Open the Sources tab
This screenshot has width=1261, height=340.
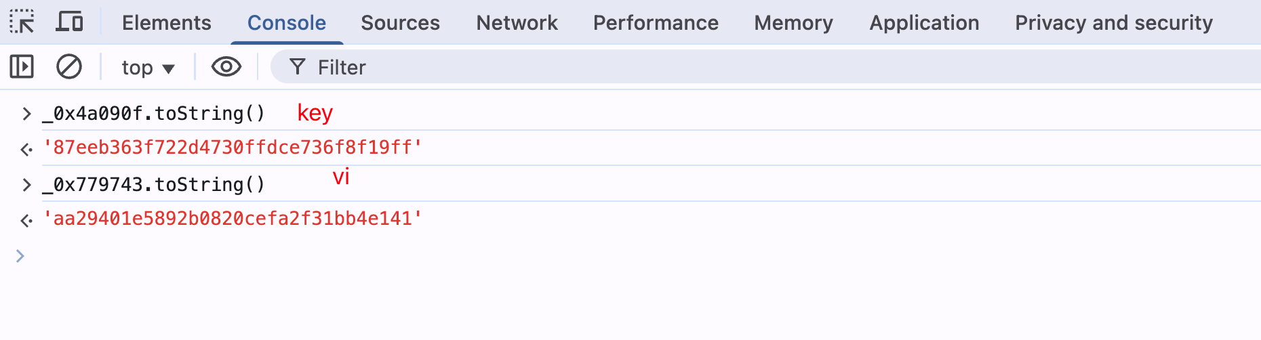(x=401, y=22)
